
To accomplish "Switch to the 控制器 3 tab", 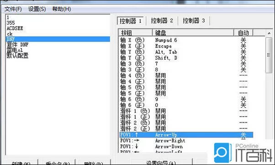I will click(194, 21).
